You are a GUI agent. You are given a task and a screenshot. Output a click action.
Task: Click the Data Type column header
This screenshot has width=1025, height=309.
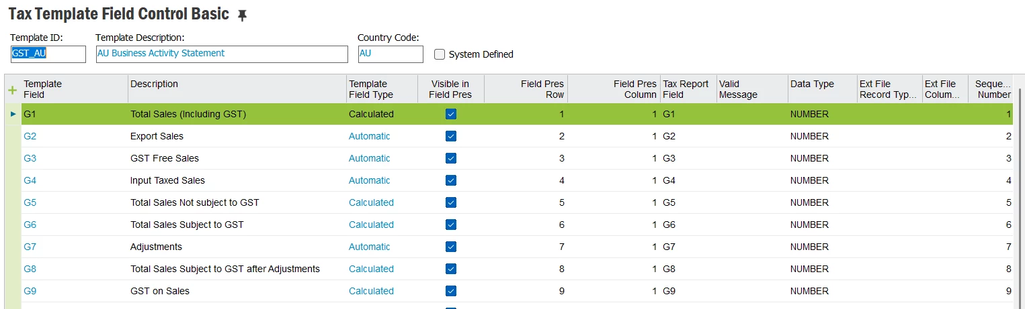point(812,84)
